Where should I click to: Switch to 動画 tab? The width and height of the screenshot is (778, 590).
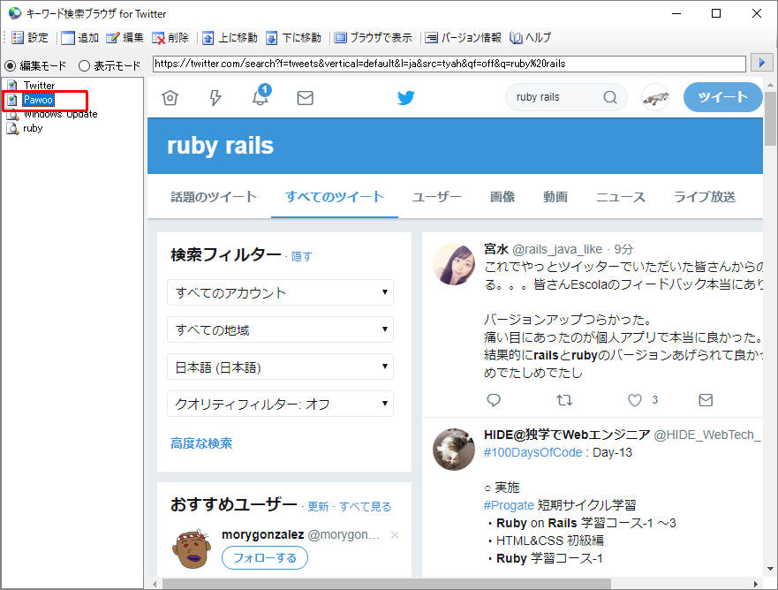coord(555,197)
